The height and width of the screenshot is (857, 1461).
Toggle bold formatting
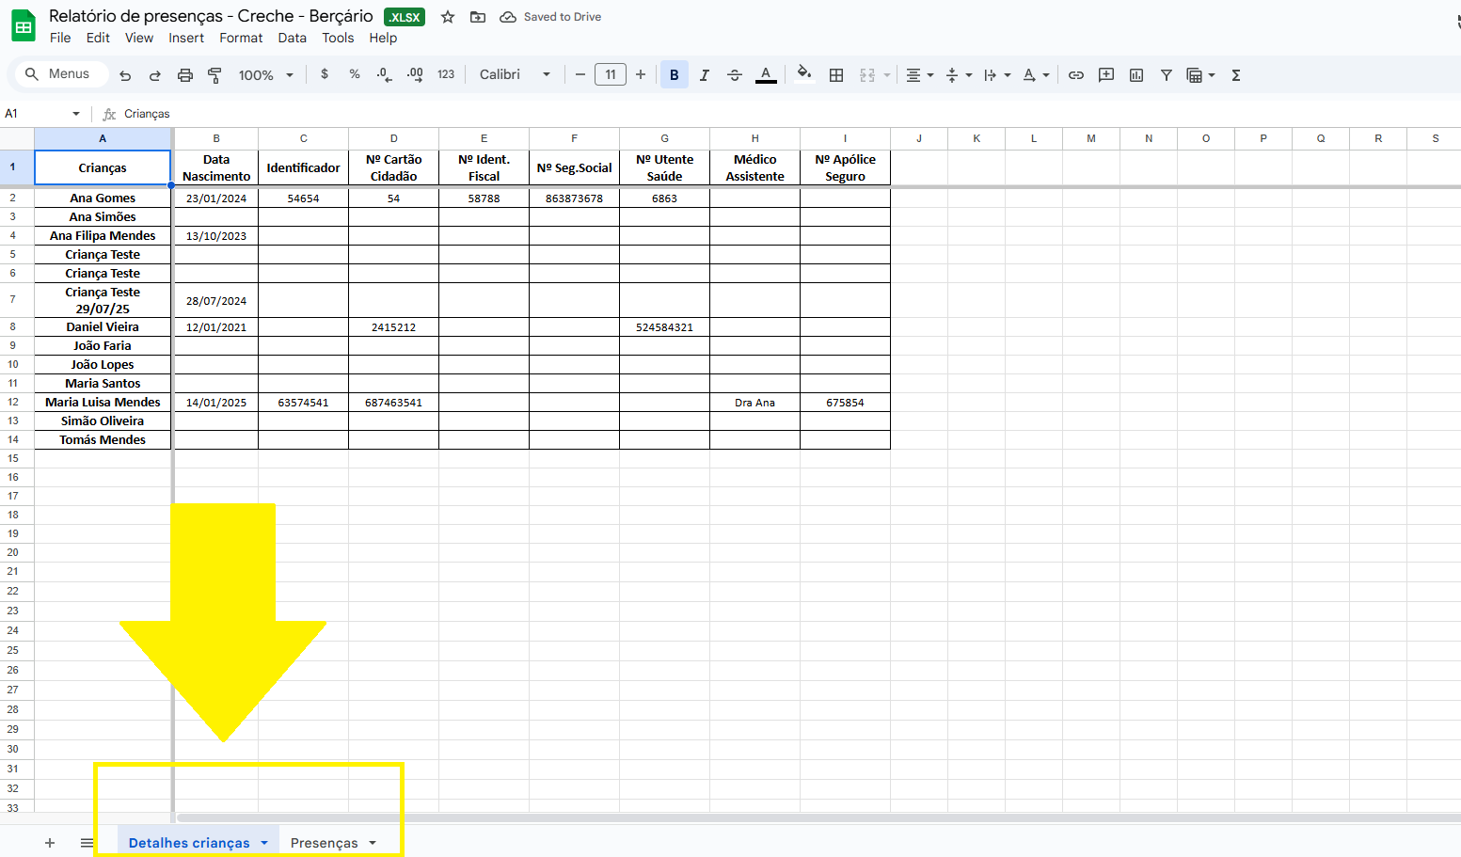(x=675, y=74)
